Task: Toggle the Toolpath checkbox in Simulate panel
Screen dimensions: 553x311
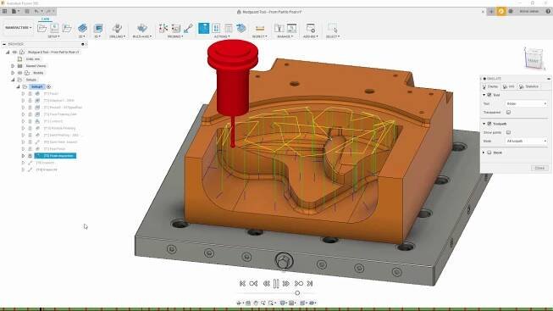Action: coord(489,124)
